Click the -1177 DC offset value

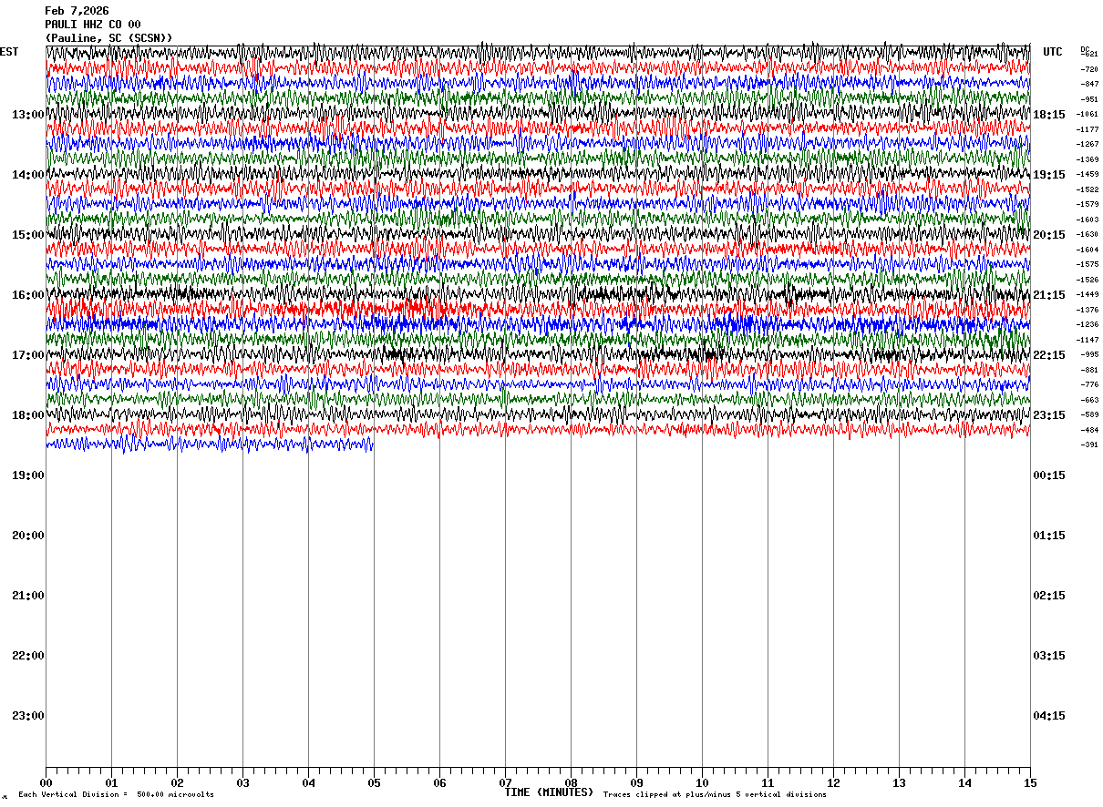pyautogui.click(x=1088, y=129)
